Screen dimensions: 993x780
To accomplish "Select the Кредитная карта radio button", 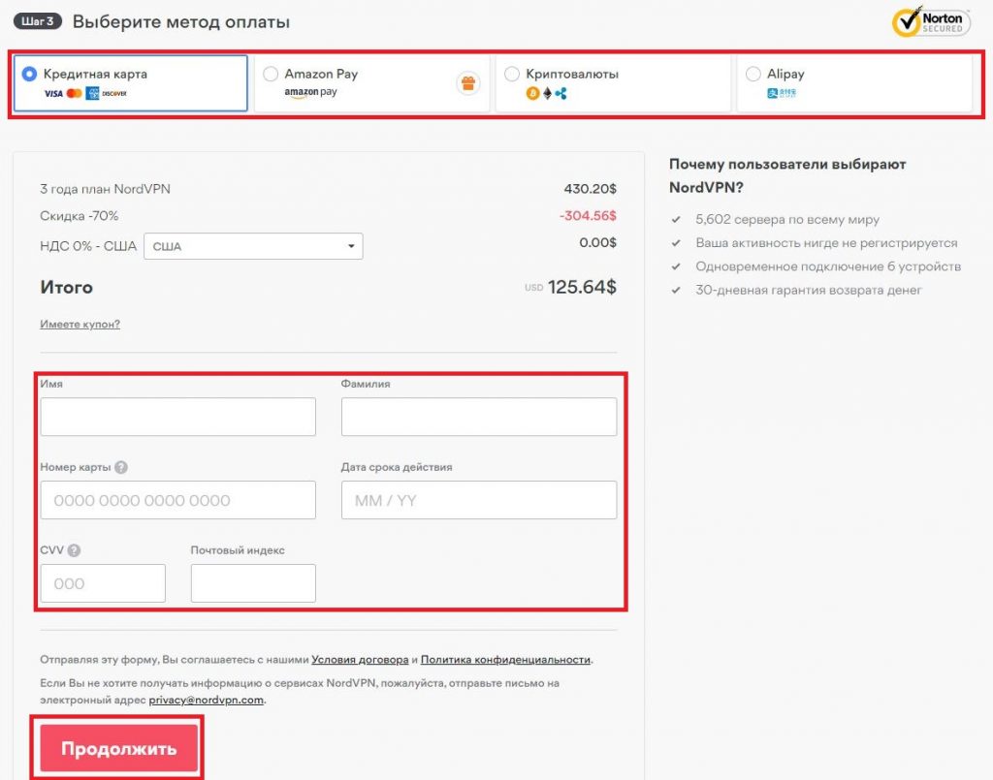I will (x=29, y=74).
